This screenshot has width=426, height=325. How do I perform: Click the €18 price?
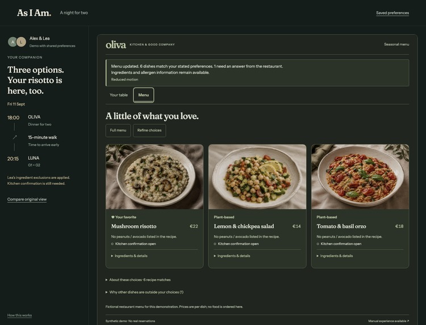pyautogui.click(x=399, y=226)
